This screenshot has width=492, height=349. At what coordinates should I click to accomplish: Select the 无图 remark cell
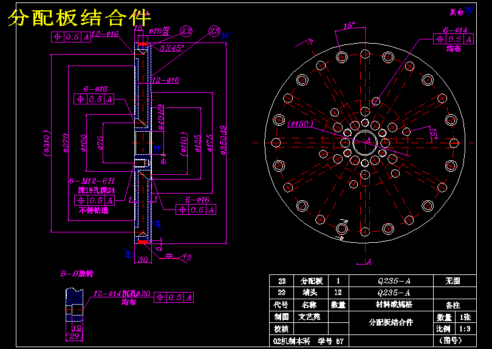pyautogui.click(x=455, y=280)
